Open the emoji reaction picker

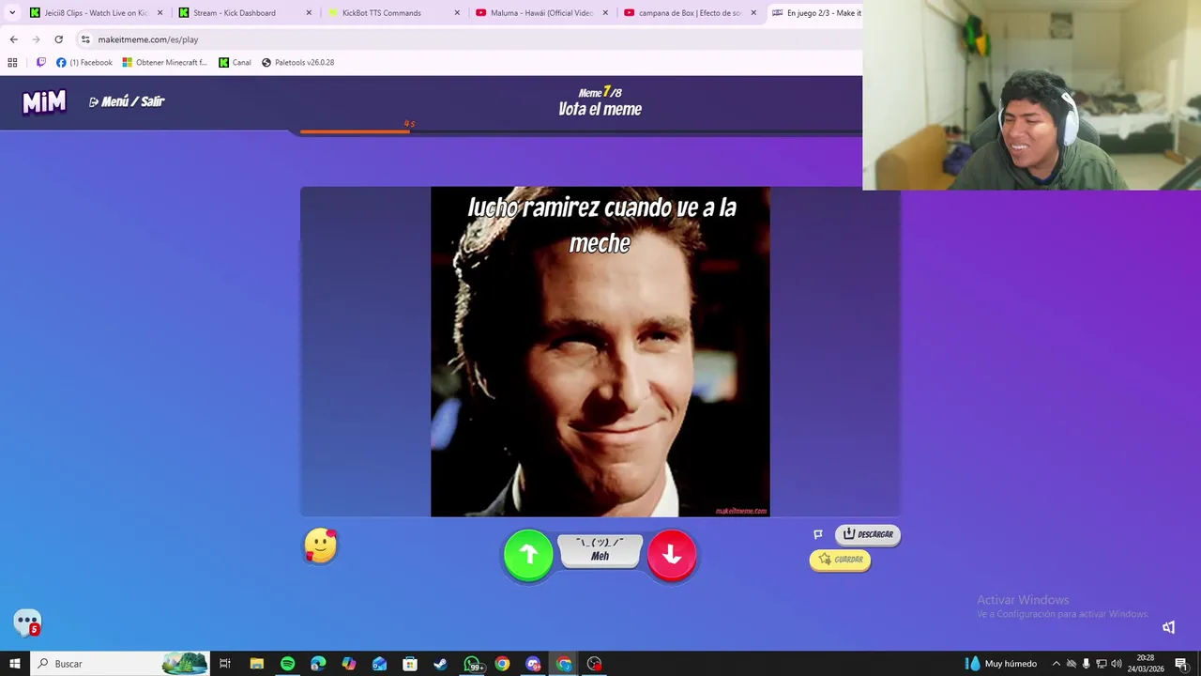point(321,545)
